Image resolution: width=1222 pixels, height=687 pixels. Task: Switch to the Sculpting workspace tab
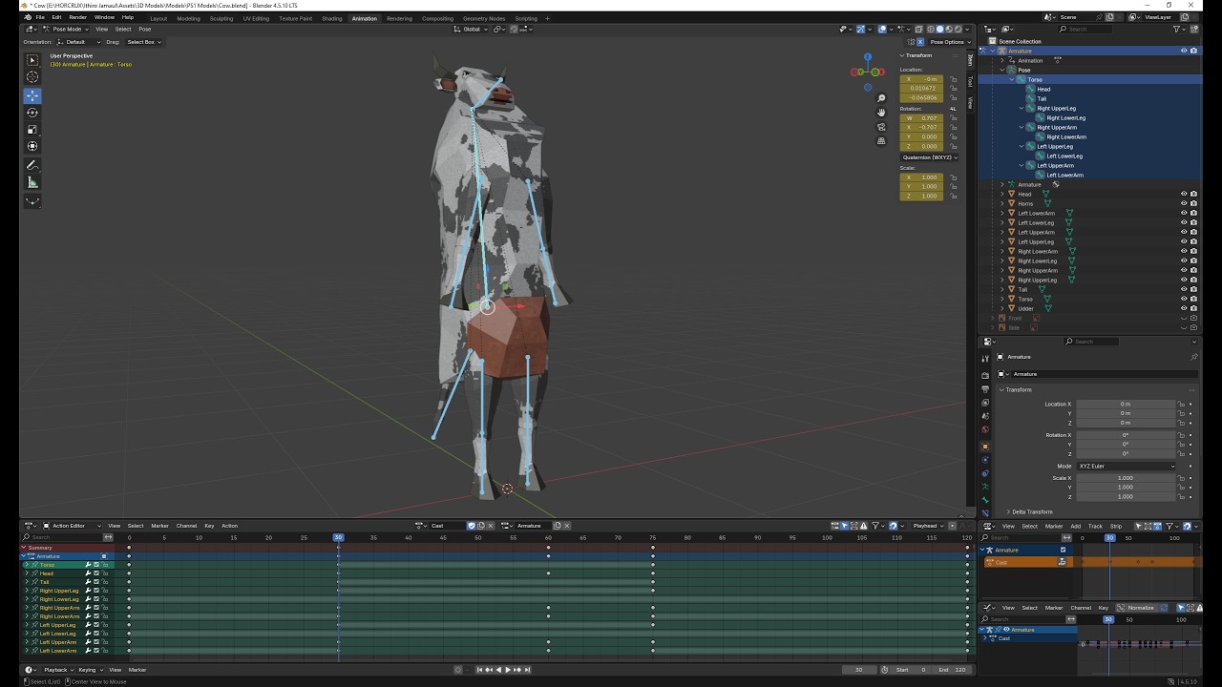click(x=221, y=18)
